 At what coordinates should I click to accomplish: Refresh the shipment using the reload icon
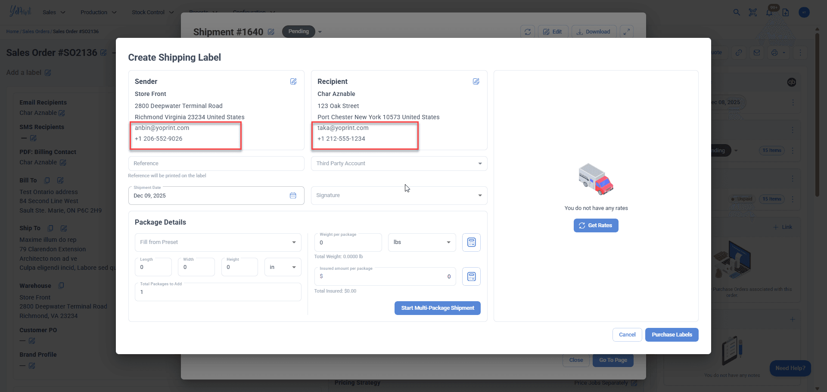click(x=528, y=32)
